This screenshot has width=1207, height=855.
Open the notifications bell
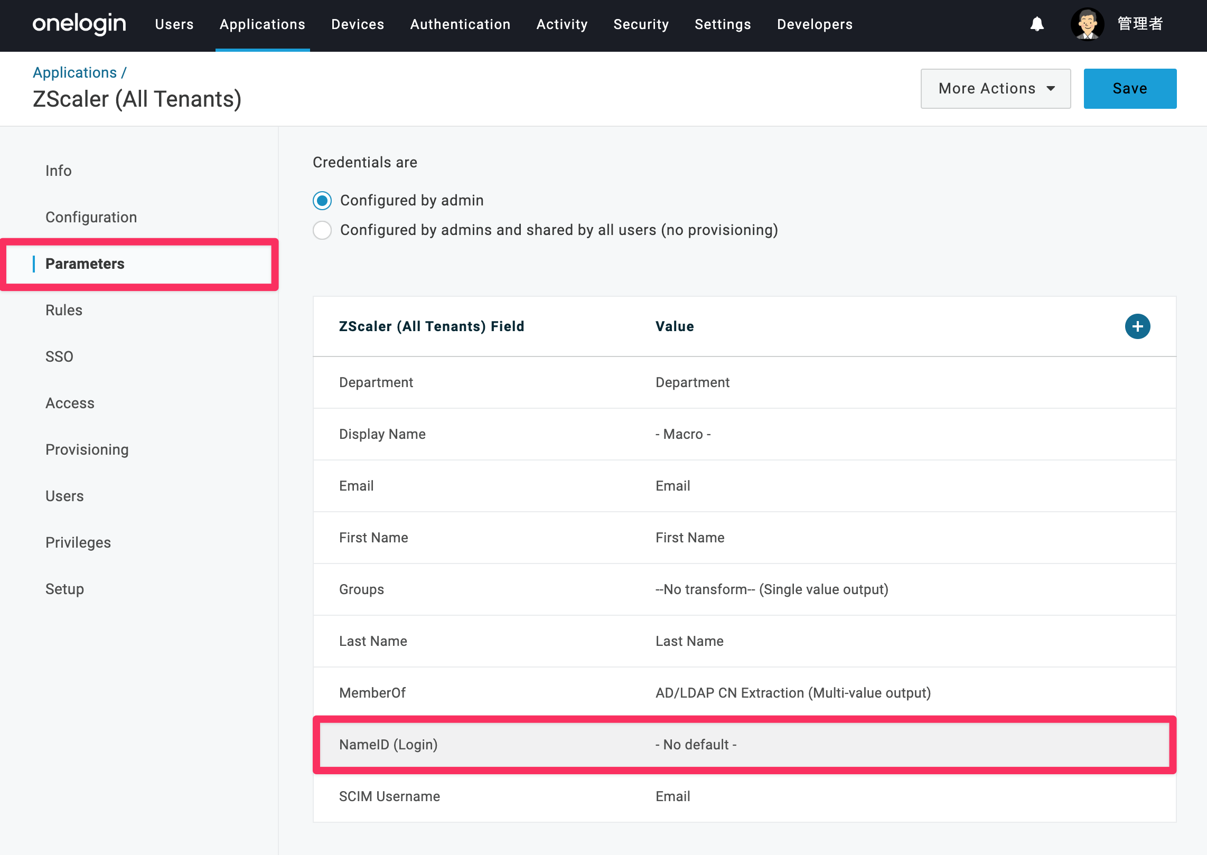[1037, 24]
